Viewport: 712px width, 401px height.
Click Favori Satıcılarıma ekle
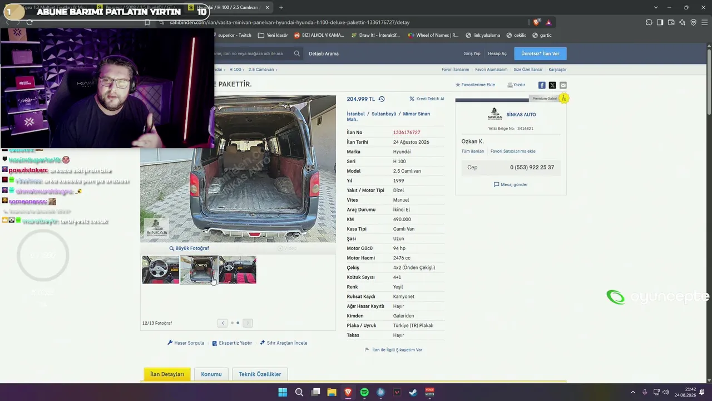click(x=513, y=151)
